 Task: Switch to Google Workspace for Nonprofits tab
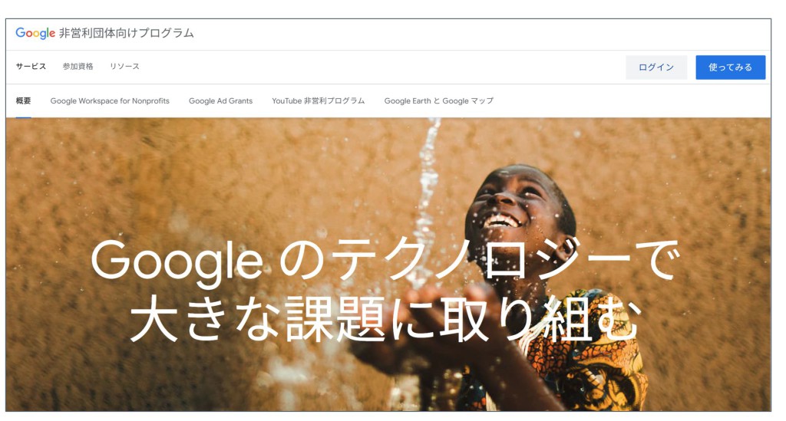(110, 100)
